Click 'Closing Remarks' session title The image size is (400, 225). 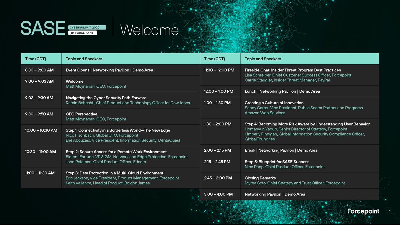coord(260,178)
